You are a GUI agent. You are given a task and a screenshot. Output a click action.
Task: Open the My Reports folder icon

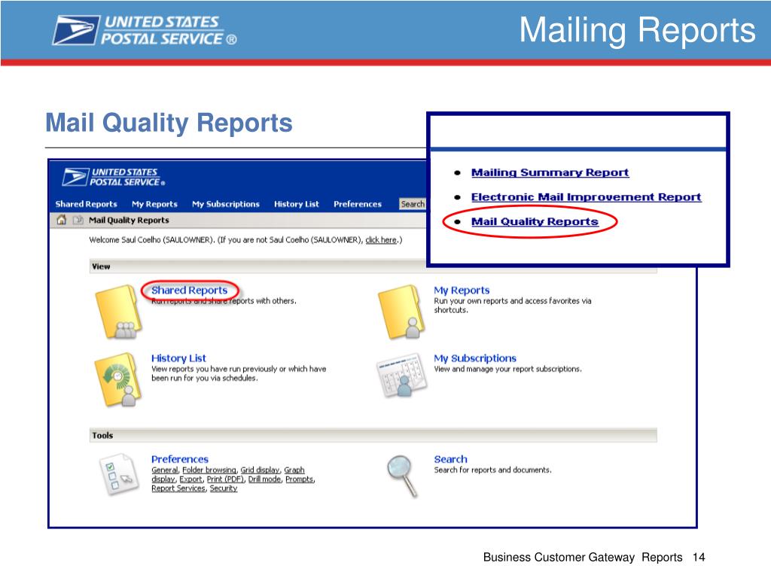click(401, 312)
